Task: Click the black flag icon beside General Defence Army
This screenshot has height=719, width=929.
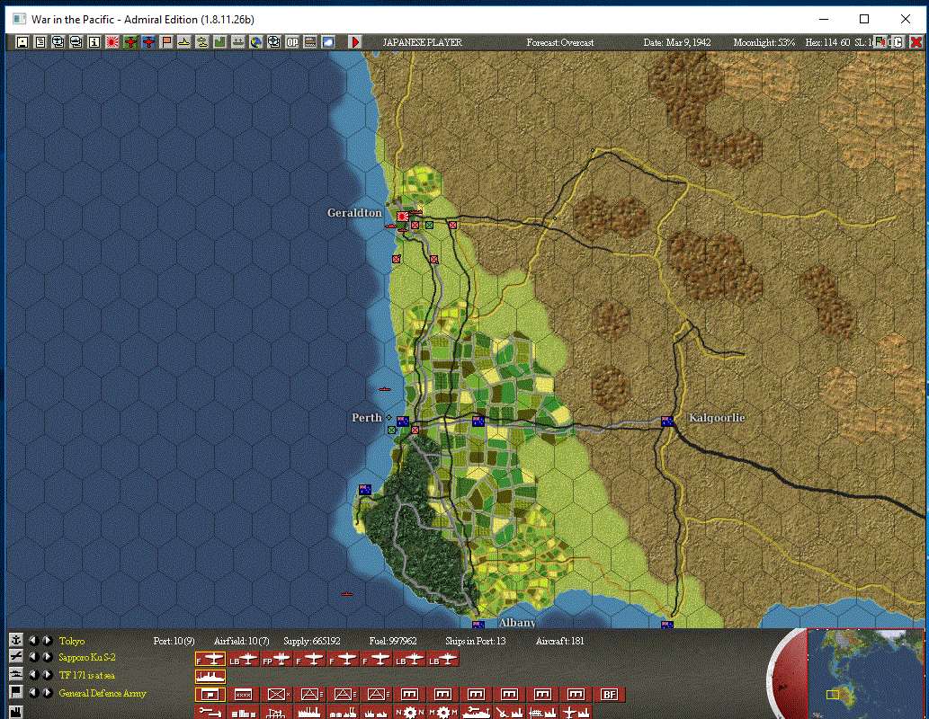Action: (15, 692)
